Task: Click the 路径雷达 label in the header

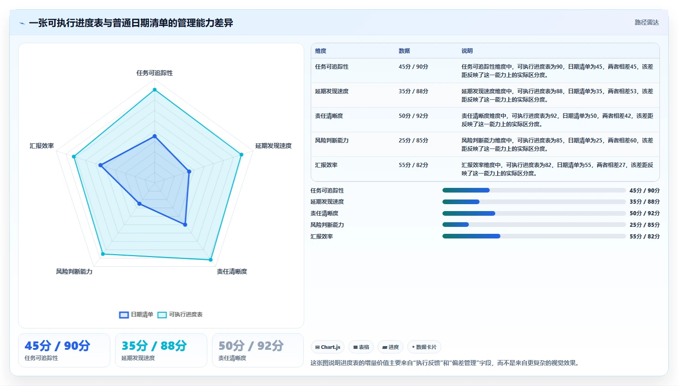Action: (646, 22)
